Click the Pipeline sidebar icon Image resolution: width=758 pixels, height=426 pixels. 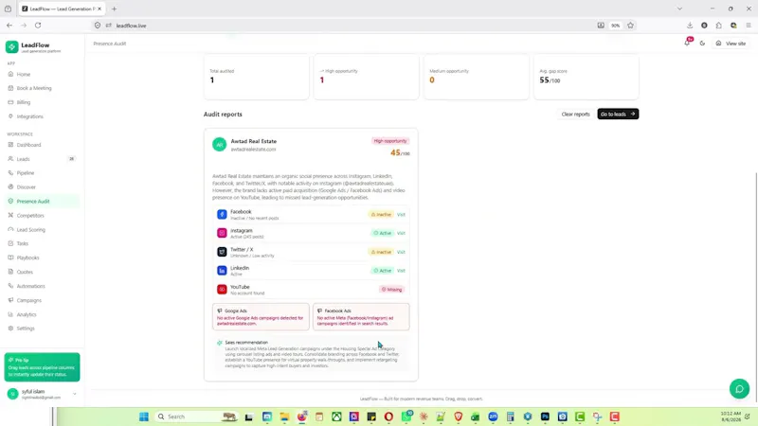tap(10, 173)
